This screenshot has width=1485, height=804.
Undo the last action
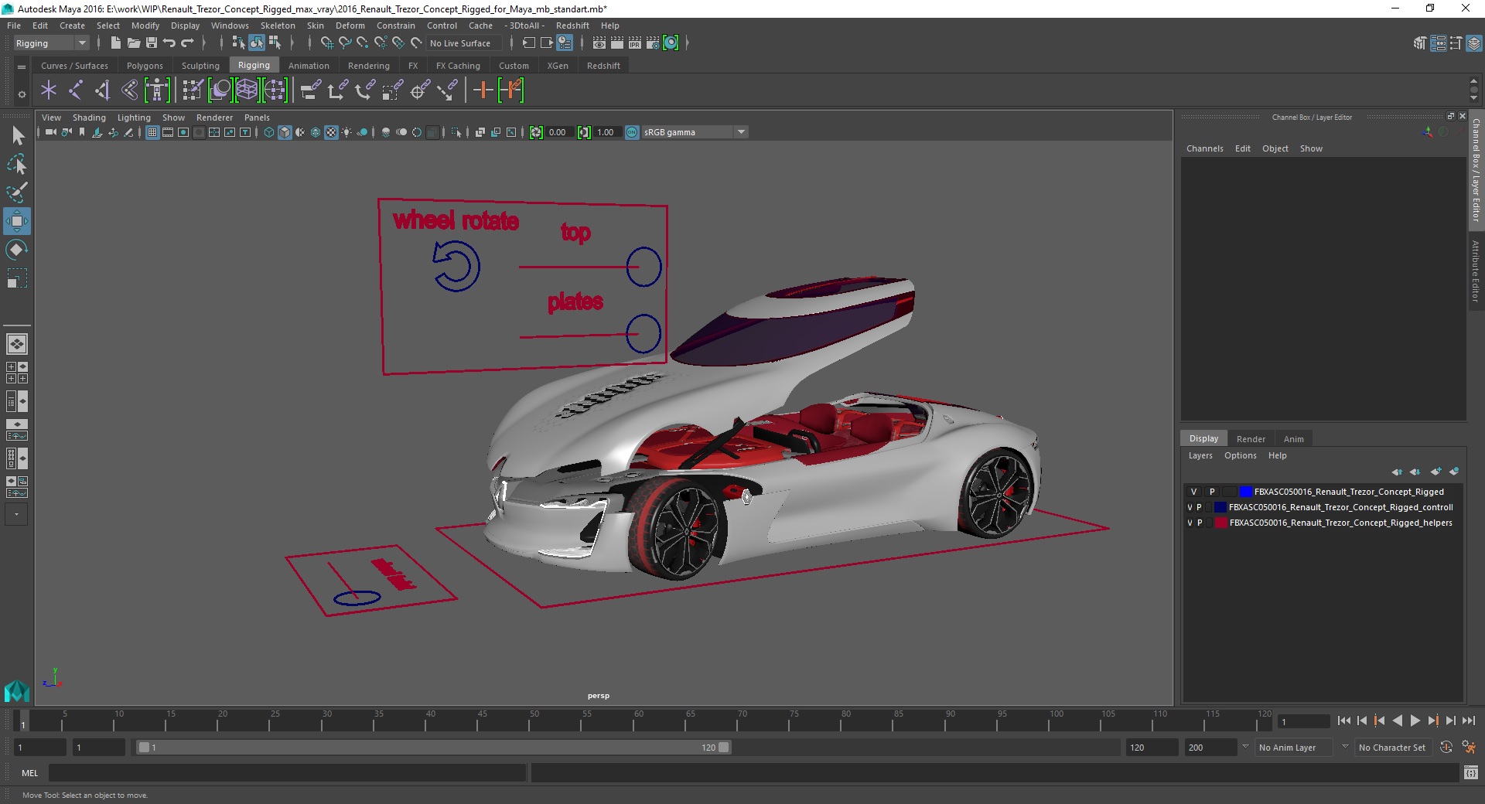point(169,43)
